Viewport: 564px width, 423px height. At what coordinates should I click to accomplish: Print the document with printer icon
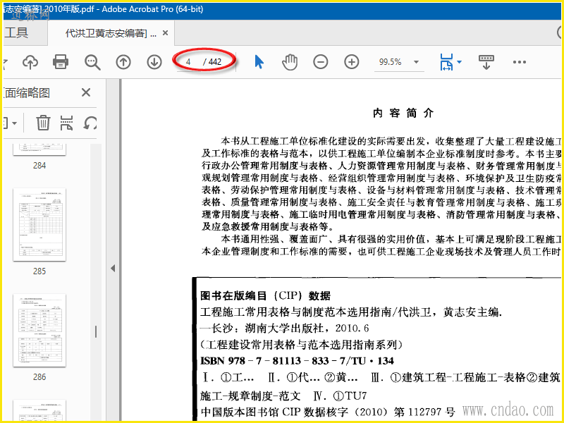pos(61,62)
